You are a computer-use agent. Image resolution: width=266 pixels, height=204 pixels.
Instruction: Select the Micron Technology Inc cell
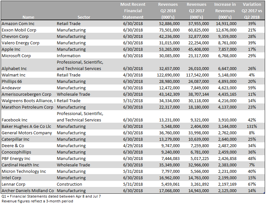coord(24,171)
